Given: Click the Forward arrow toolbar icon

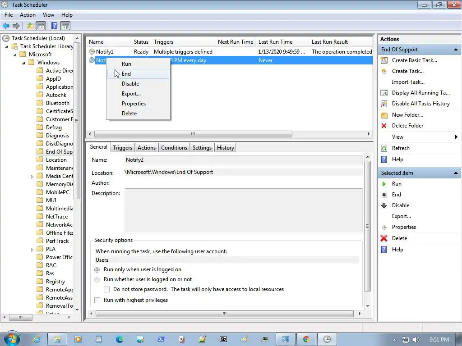Looking at the screenshot, I should (16, 26).
